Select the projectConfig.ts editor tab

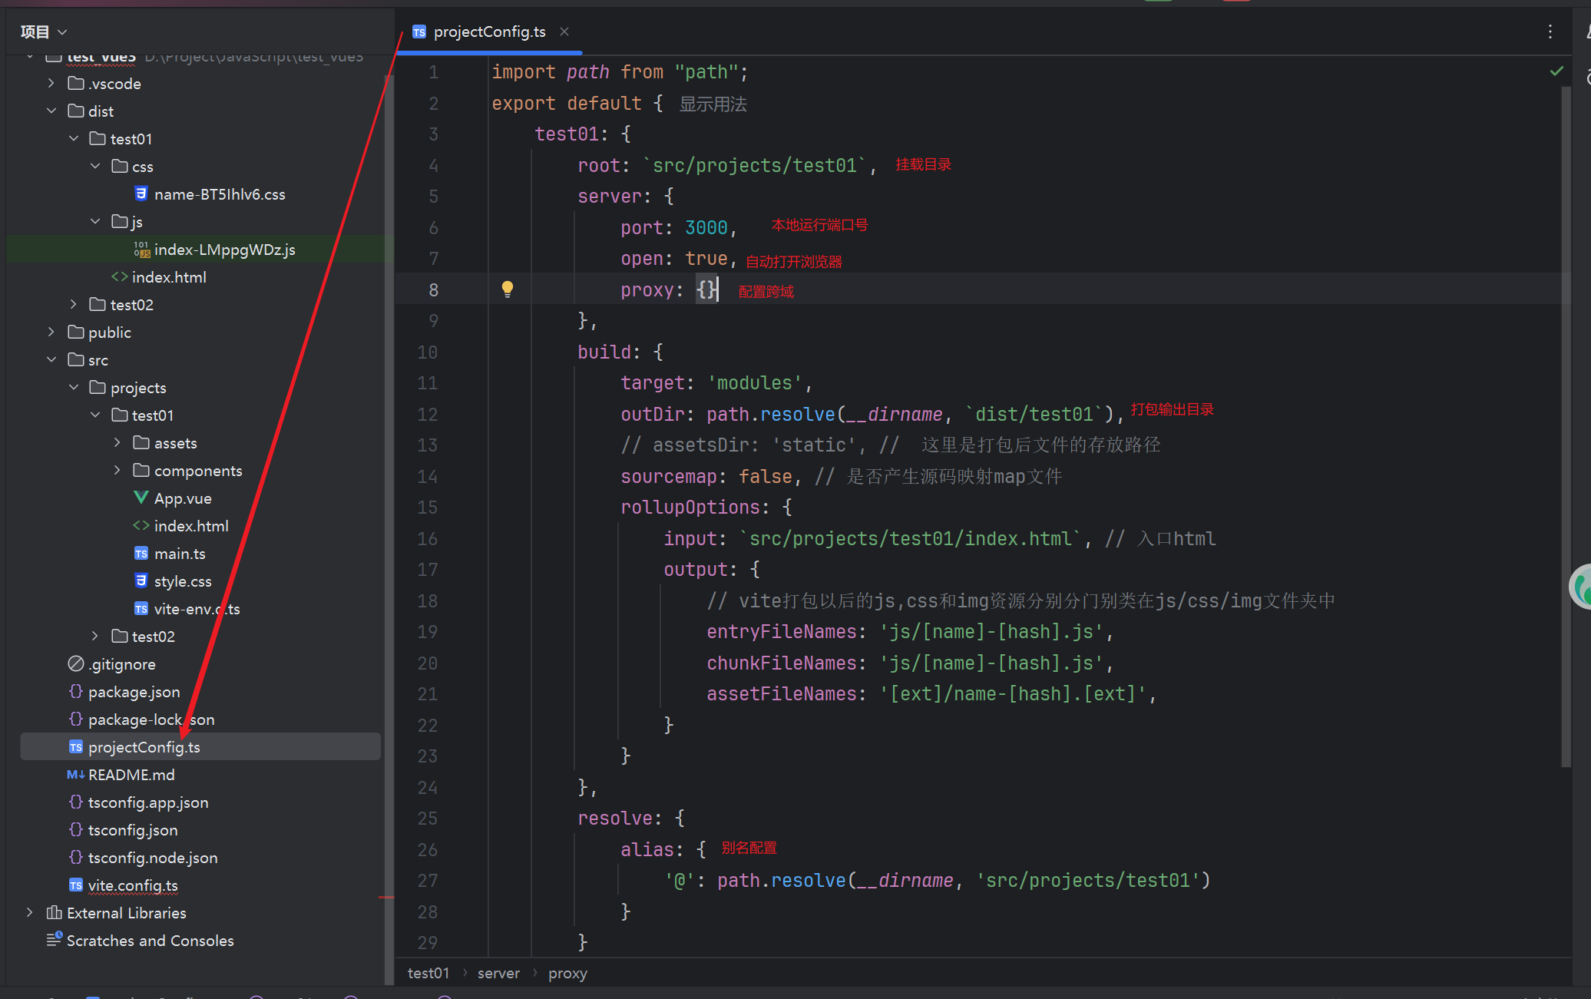[x=488, y=31]
